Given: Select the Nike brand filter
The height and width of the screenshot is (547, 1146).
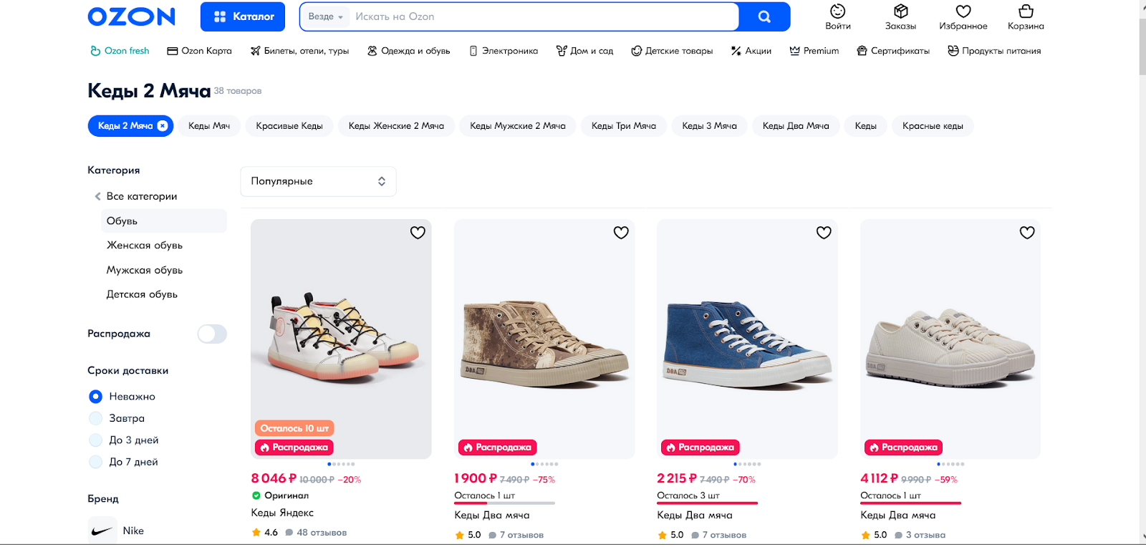Looking at the screenshot, I should [x=116, y=531].
